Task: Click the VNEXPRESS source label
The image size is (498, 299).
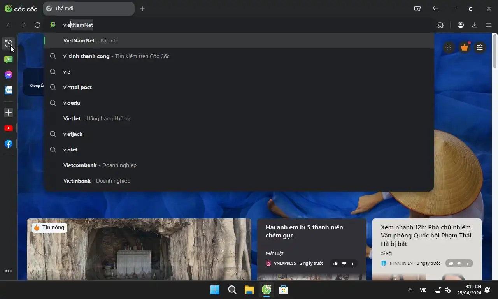Action: point(285,264)
